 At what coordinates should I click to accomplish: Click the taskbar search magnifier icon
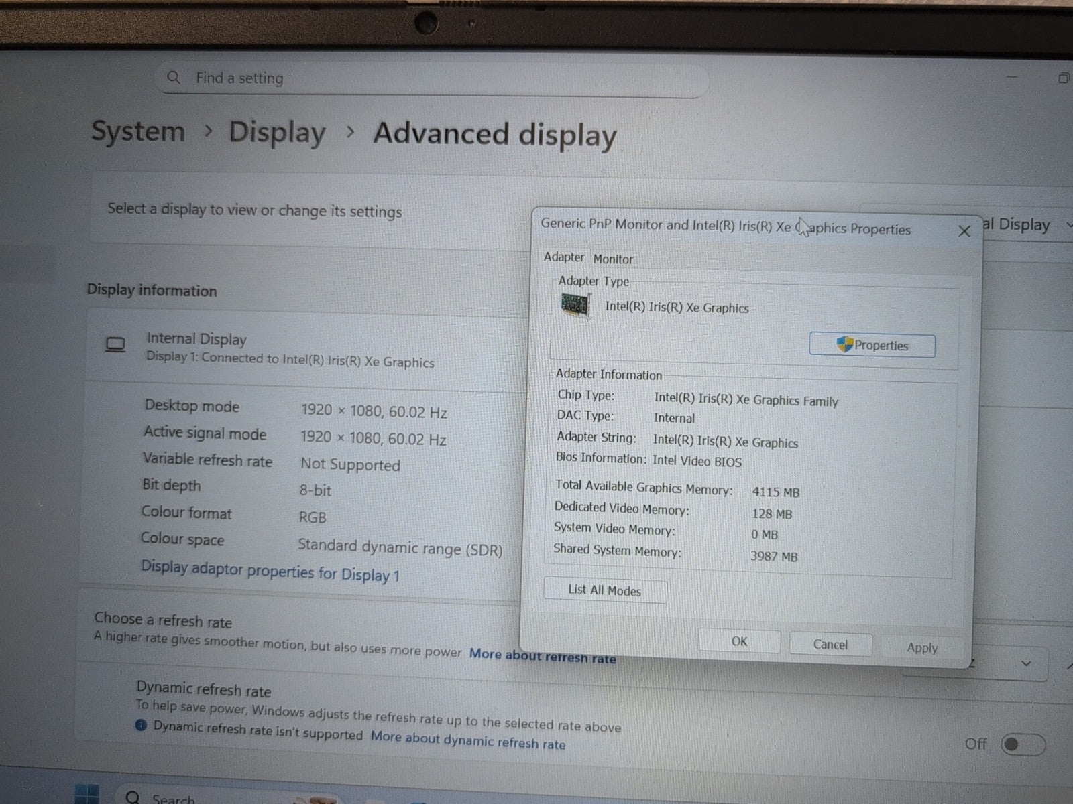pyautogui.click(x=133, y=797)
